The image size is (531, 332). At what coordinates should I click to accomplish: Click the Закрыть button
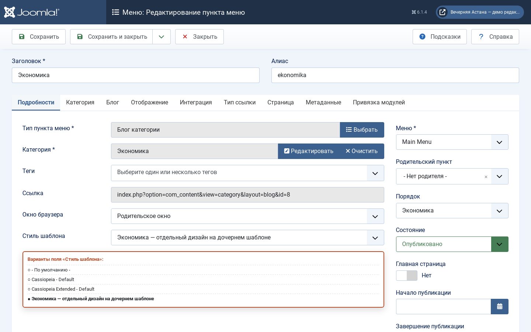click(199, 37)
